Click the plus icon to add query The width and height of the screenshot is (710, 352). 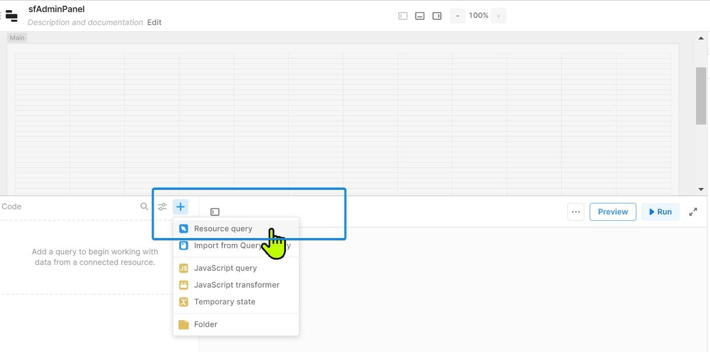(x=181, y=207)
